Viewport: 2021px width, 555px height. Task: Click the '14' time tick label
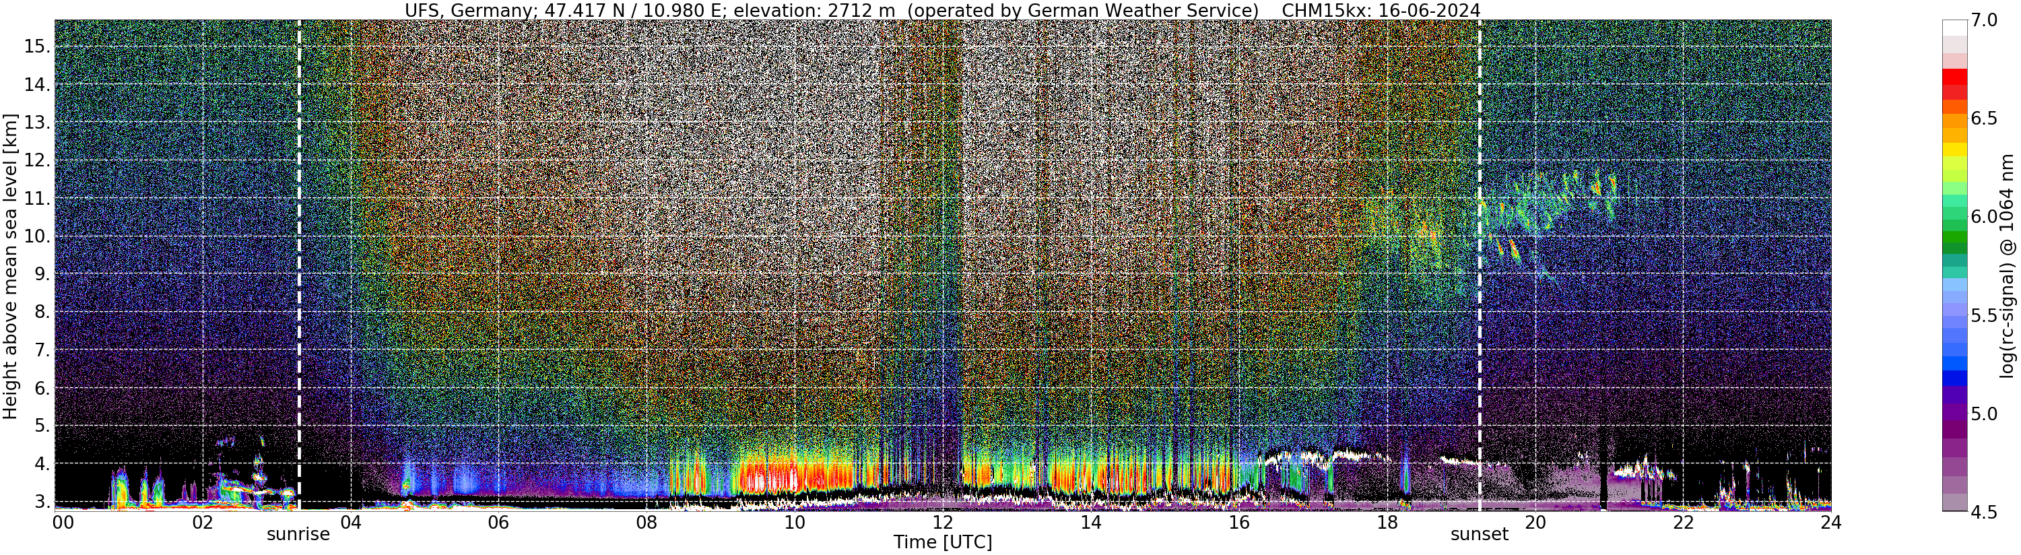pos(1090,523)
